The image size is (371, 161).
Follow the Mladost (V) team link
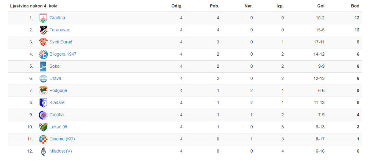pos(61,151)
